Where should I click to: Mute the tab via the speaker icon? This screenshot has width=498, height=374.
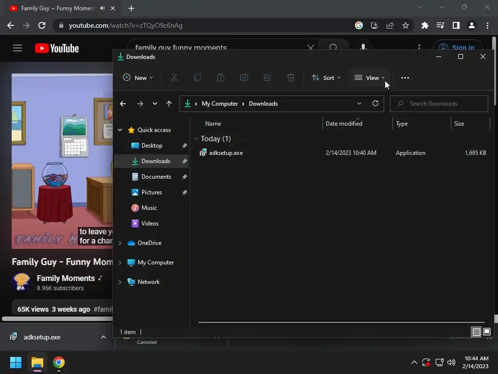(x=102, y=8)
